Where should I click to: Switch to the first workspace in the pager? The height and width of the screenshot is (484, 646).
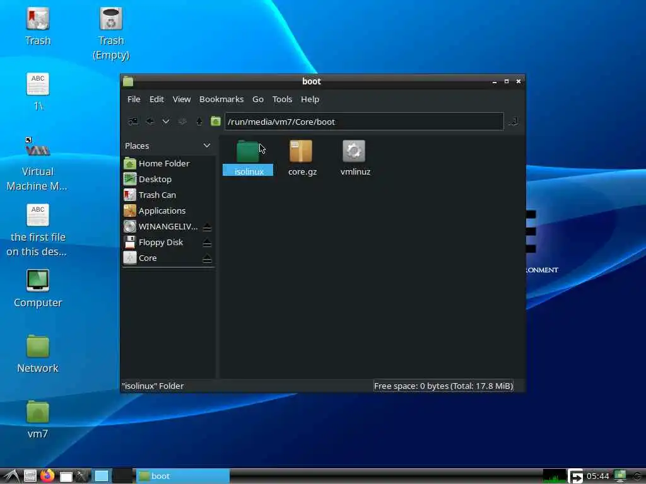click(x=102, y=476)
